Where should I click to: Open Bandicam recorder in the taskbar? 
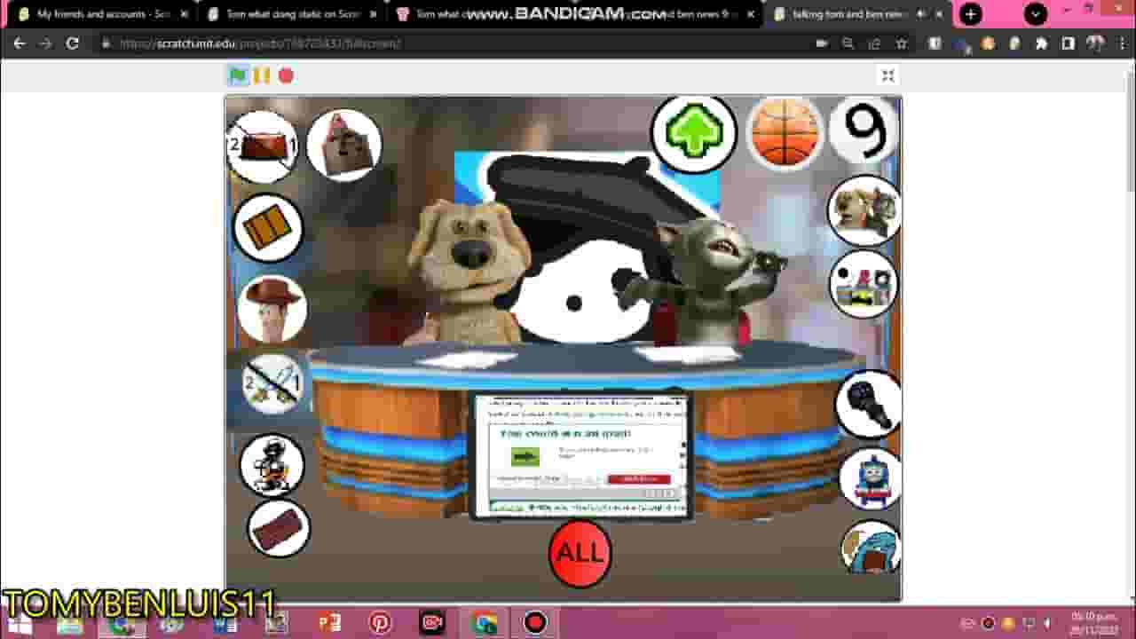(x=535, y=623)
